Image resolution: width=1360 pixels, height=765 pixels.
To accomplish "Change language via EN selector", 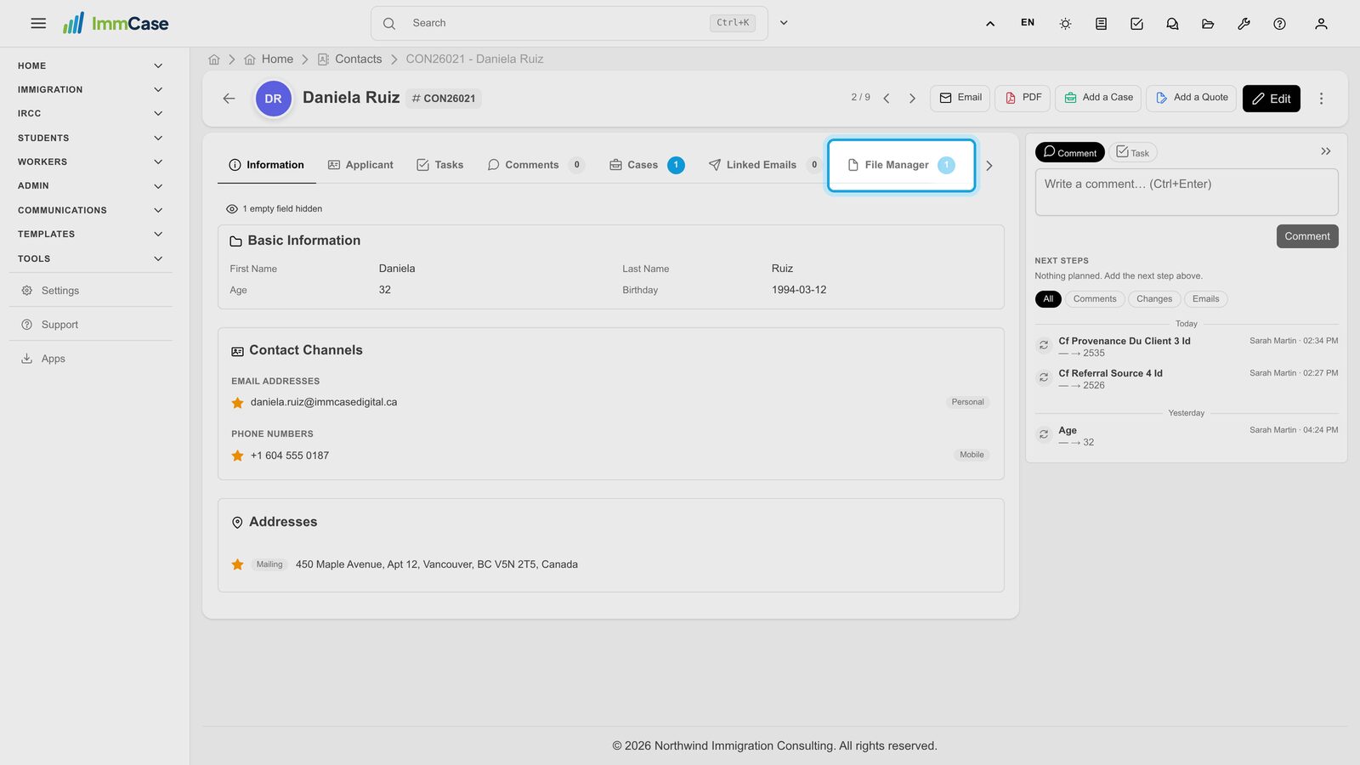I will click(1028, 23).
